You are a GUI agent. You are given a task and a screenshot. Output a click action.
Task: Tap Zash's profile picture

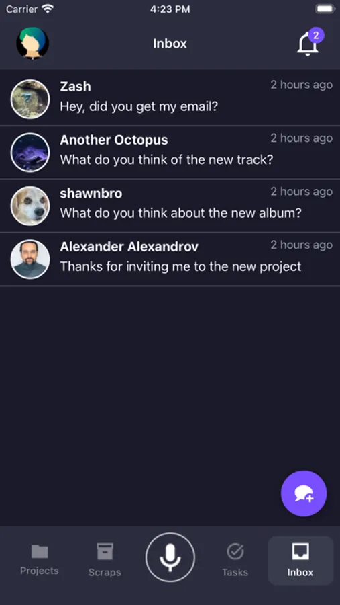(30, 99)
